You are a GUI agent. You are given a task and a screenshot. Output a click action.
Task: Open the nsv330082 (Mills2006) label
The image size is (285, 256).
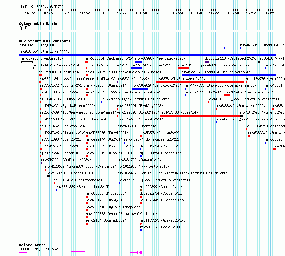(106, 193)
